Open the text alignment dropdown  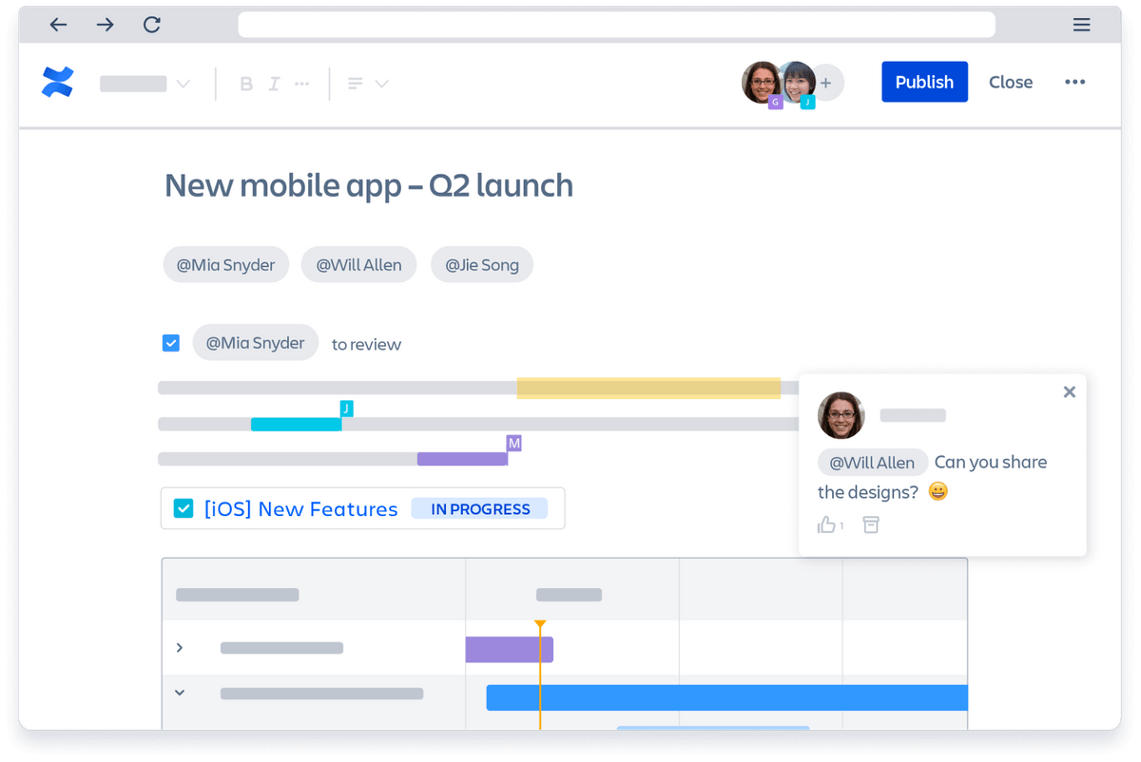(368, 84)
